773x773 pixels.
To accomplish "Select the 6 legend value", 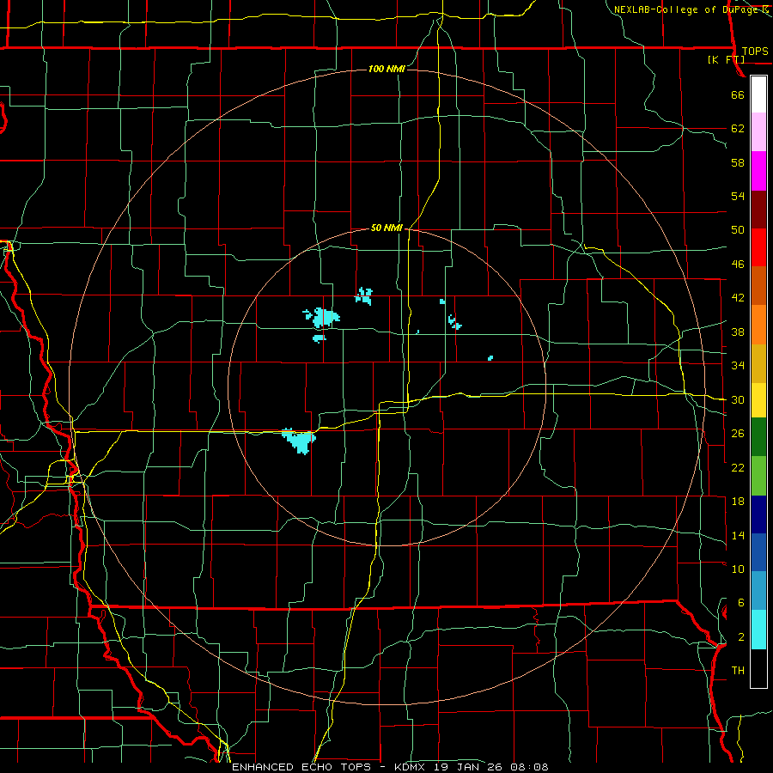I will (x=740, y=603).
